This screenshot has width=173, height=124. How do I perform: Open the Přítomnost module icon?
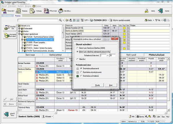pyautogui.click(x=47, y=11)
